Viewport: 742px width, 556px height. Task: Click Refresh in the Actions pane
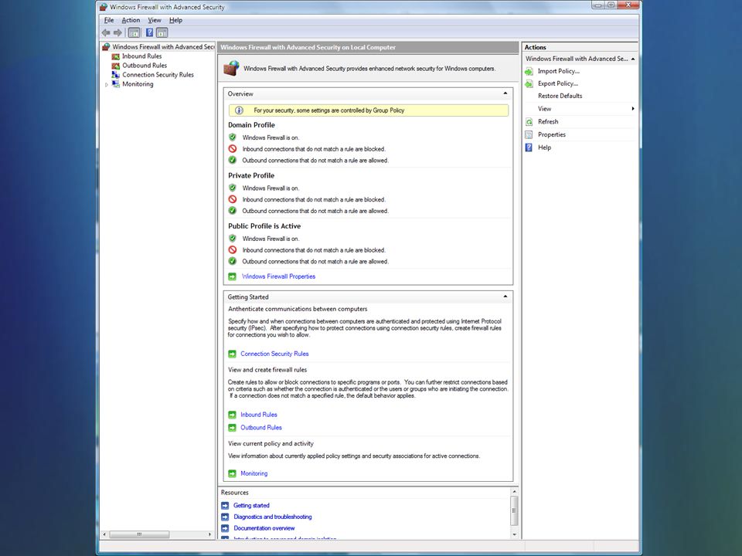click(548, 122)
